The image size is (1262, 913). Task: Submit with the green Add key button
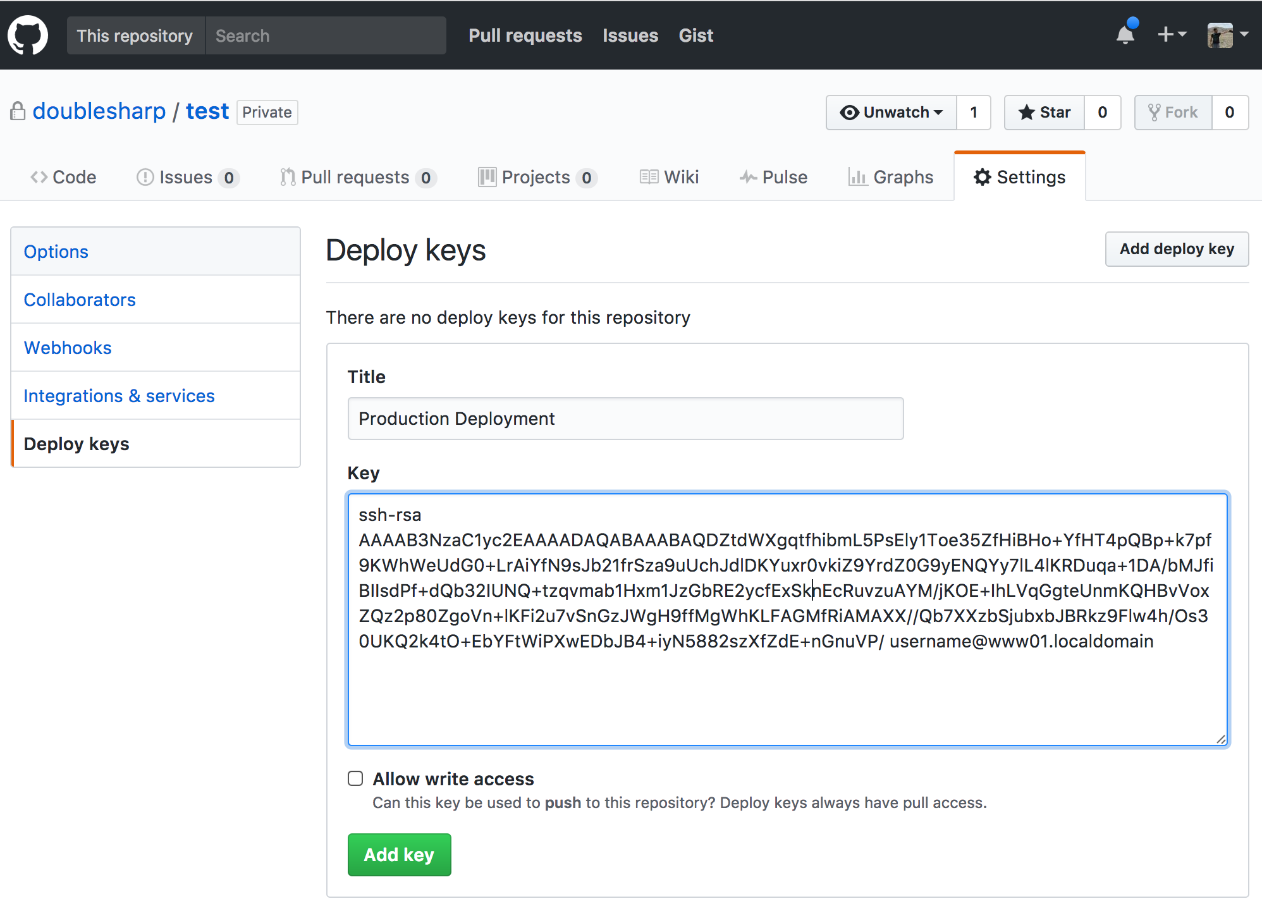pyautogui.click(x=399, y=855)
